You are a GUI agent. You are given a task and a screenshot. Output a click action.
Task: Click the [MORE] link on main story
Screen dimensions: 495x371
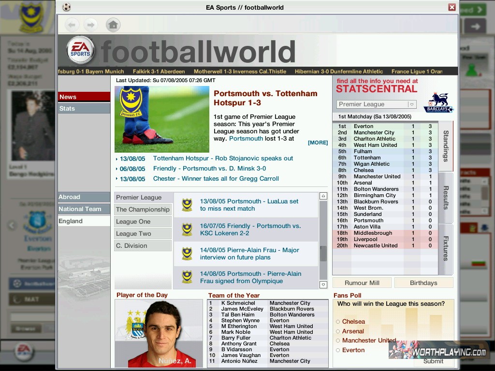point(318,143)
